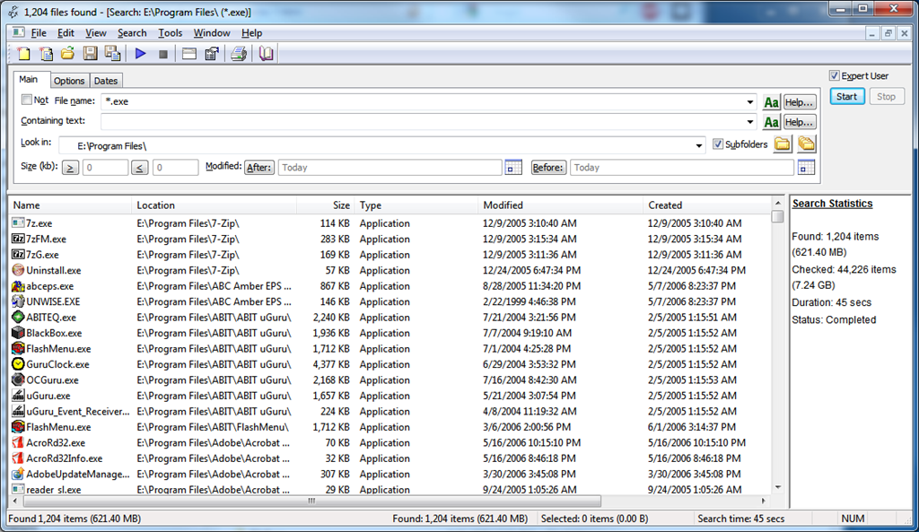The image size is (919, 532).
Task: Click the results scrollbar up arrow
Action: pos(778,204)
